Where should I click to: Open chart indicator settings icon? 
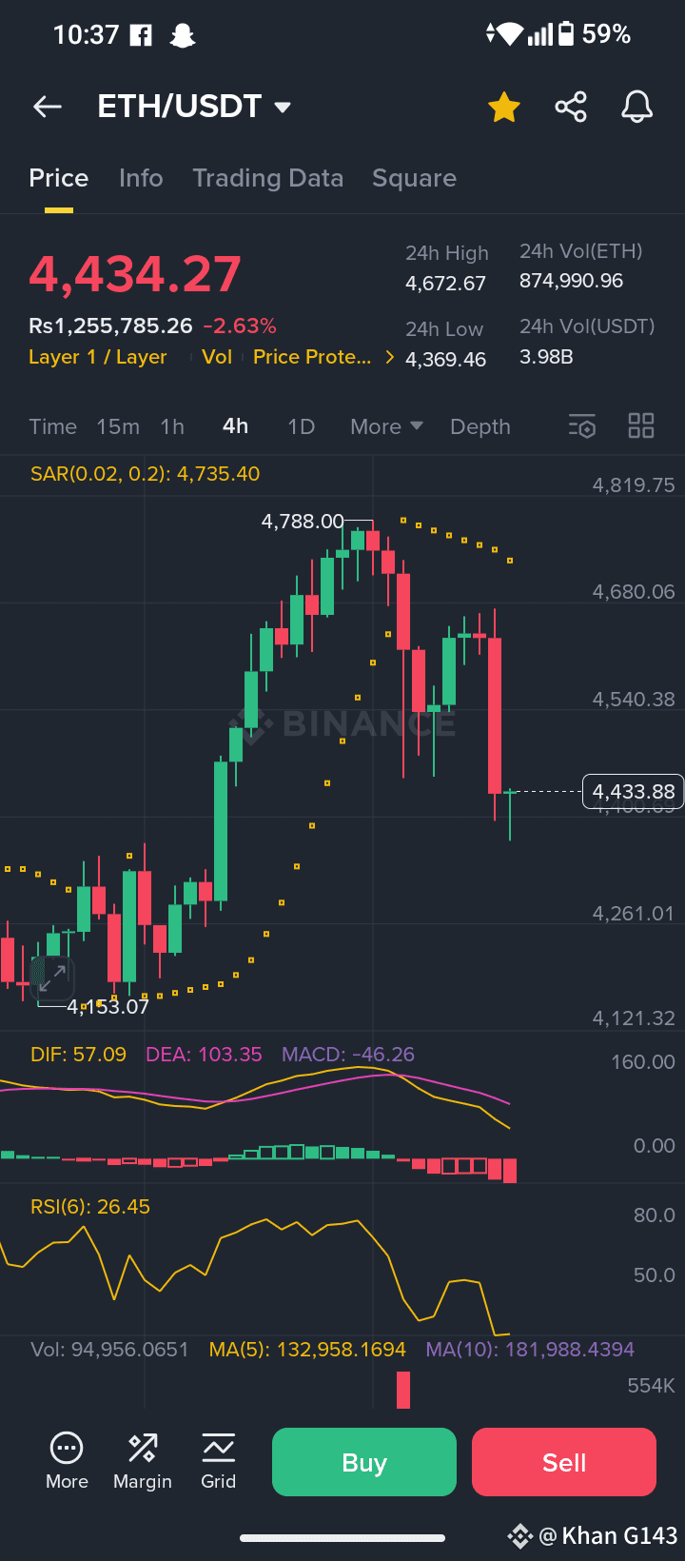(x=582, y=425)
